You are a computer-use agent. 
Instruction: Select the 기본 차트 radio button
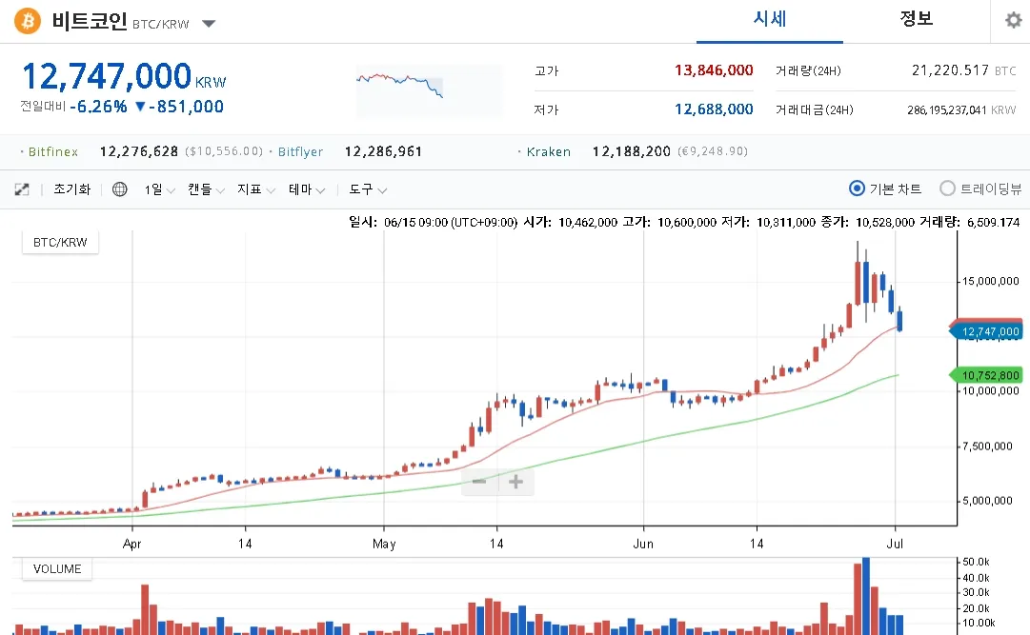tap(858, 189)
